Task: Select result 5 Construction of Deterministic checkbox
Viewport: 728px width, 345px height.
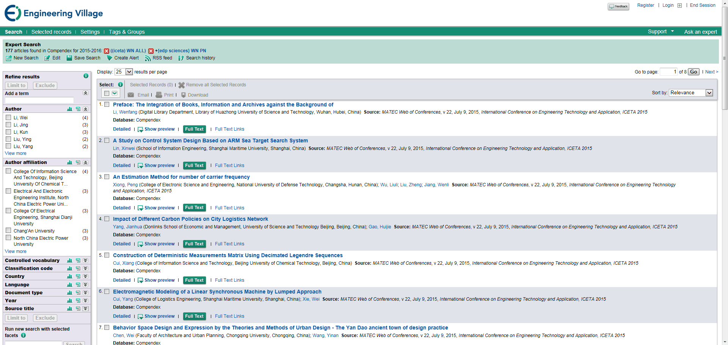Action: 107,255
